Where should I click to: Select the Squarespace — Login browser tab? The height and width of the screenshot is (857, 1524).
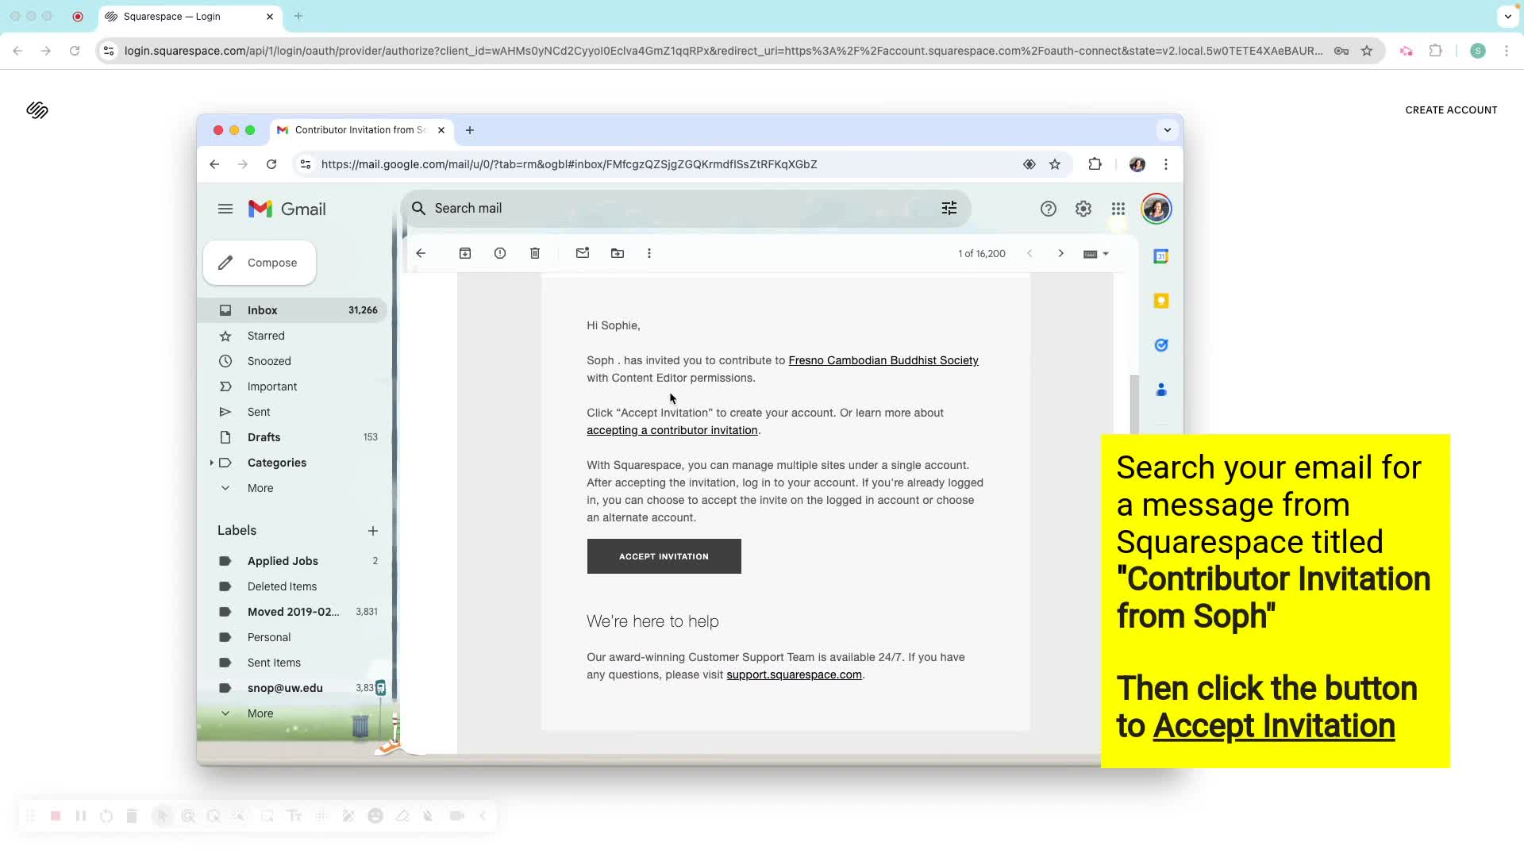172,16
